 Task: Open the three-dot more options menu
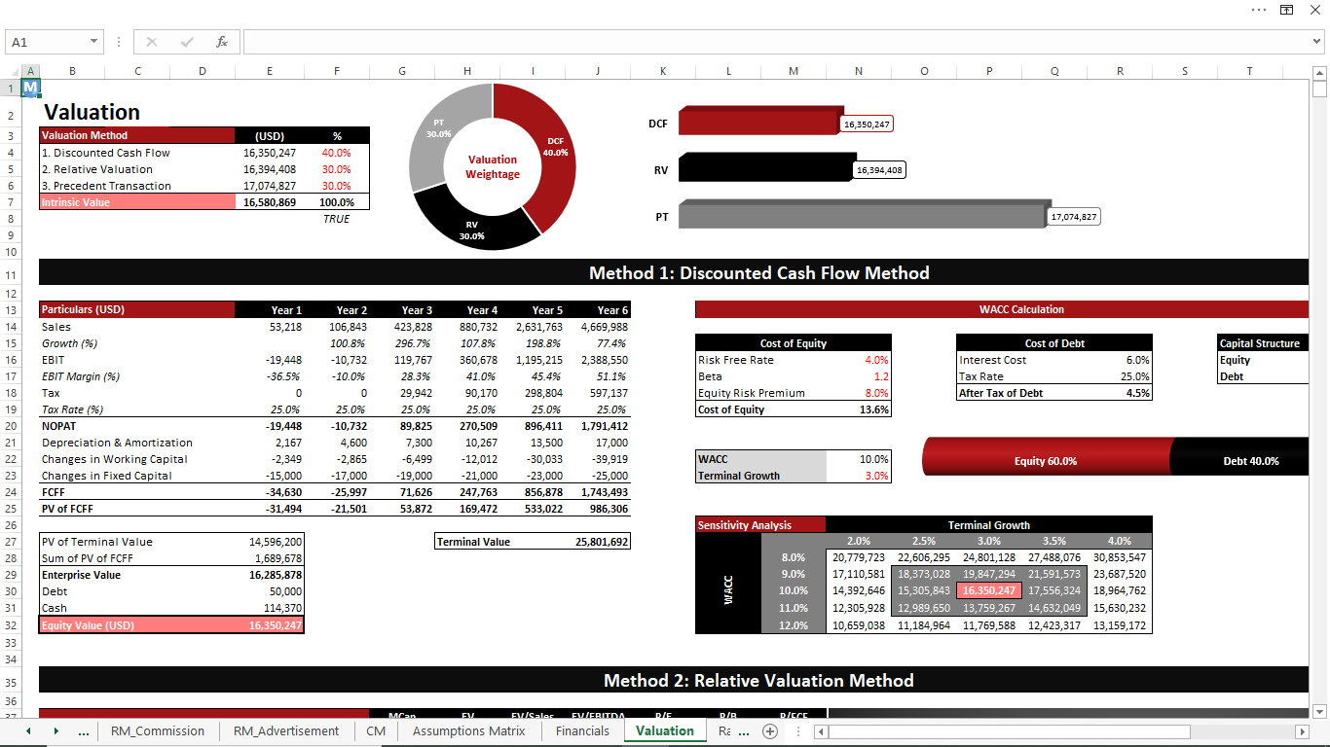1259,9
